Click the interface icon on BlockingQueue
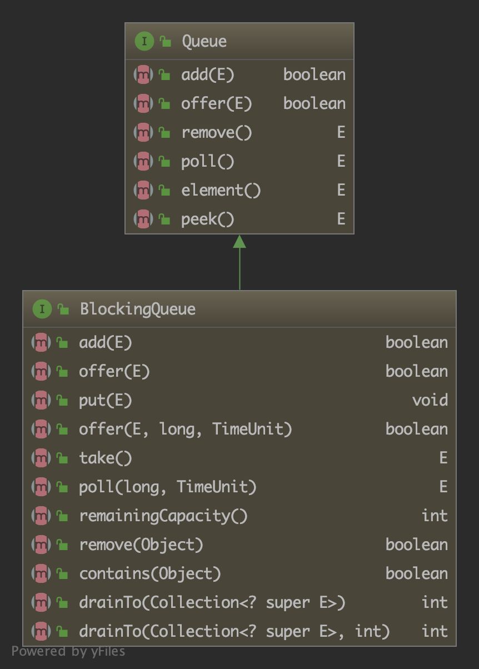This screenshot has width=479, height=669. tap(42, 309)
